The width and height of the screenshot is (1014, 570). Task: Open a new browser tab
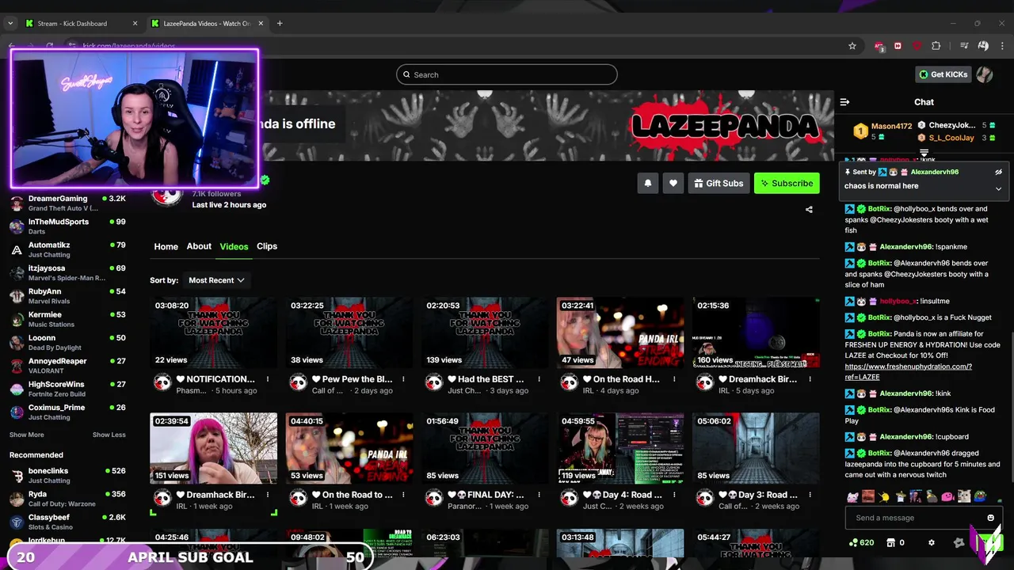coord(280,23)
